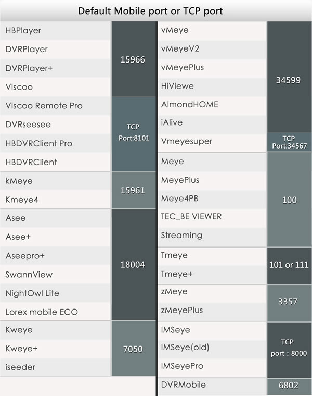Click the Kmeye4 row
The width and height of the screenshot is (312, 396).
point(55,200)
